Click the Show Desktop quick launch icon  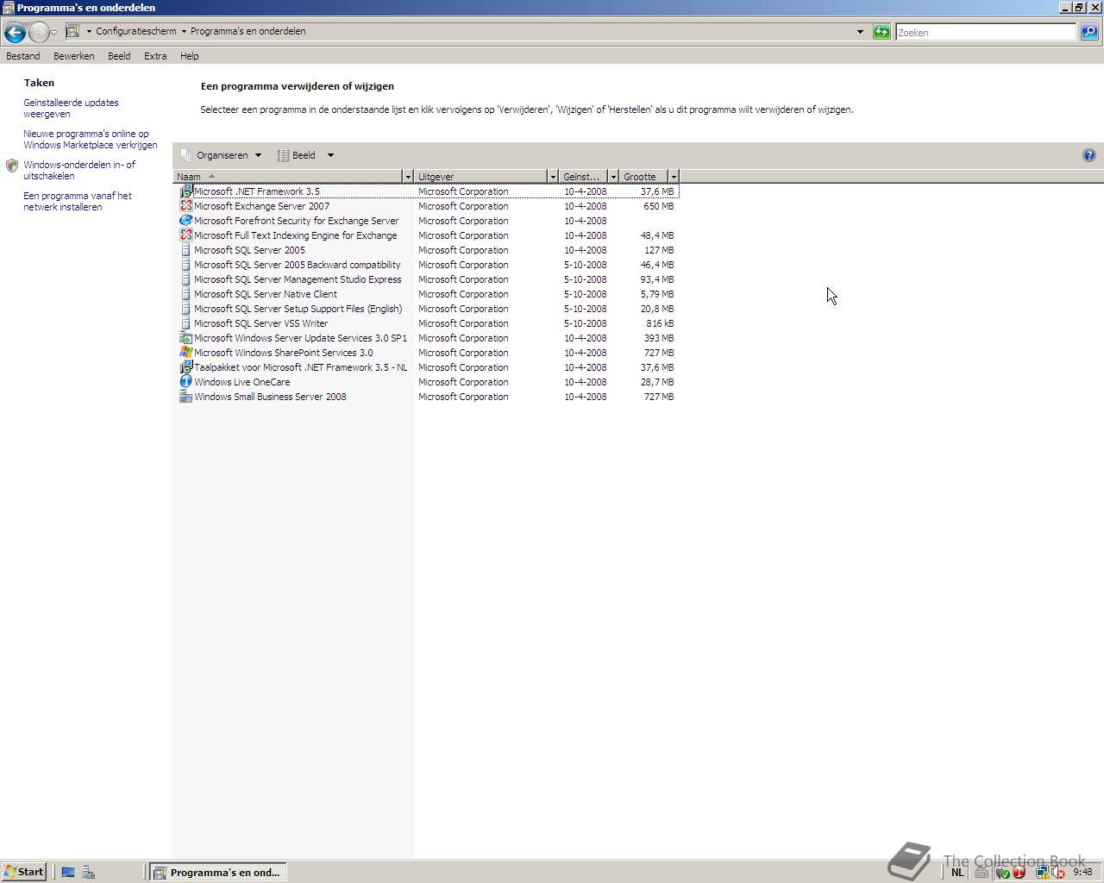coord(68,872)
